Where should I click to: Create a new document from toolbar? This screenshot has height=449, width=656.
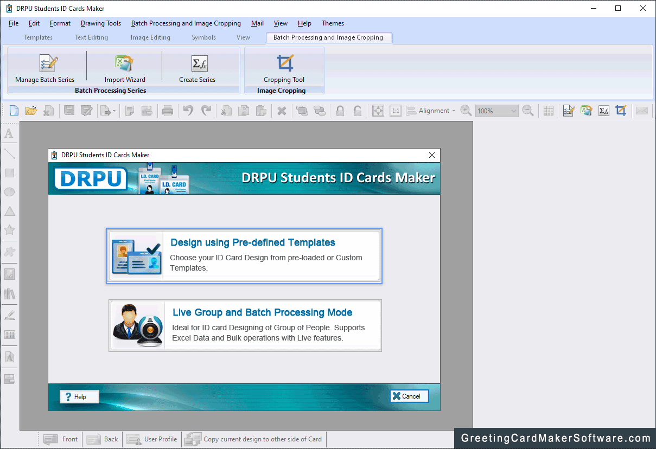[x=14, y=111]
